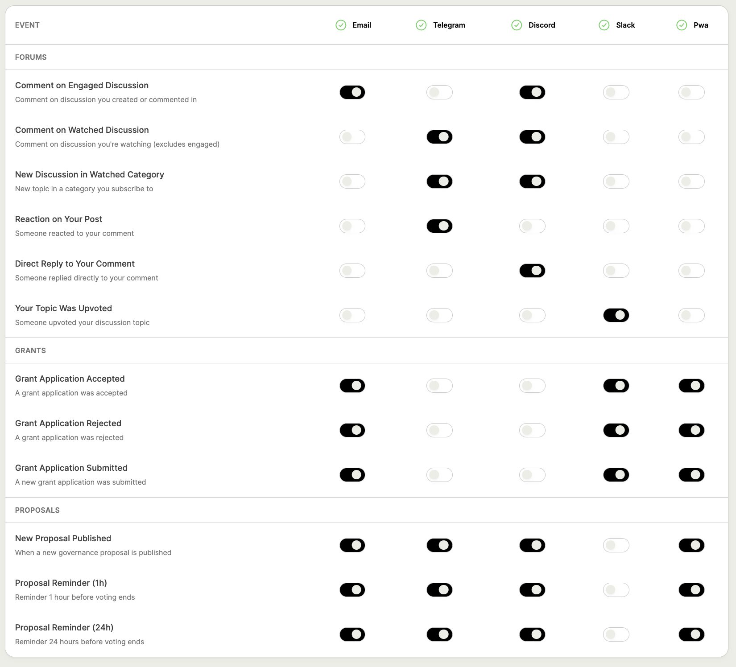Image resolution: width=736 pixels, height=667 pixels.
Task: Disable Discord for Comment on Watched Discussion
Action: click(x=532, y=137)
